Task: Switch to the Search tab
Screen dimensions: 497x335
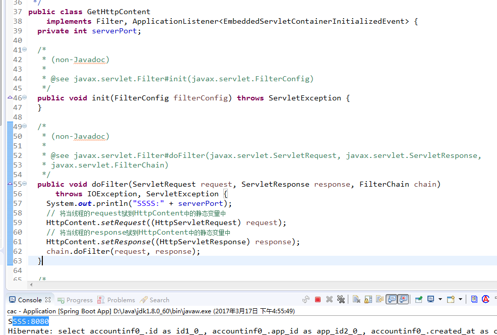Action: pyautogui.click(x=155, y=300)
